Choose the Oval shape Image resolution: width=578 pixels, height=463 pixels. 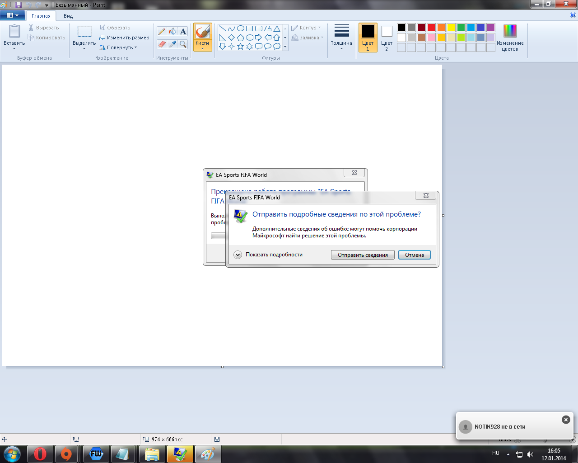pyautogui.click(x=240, y=28)
